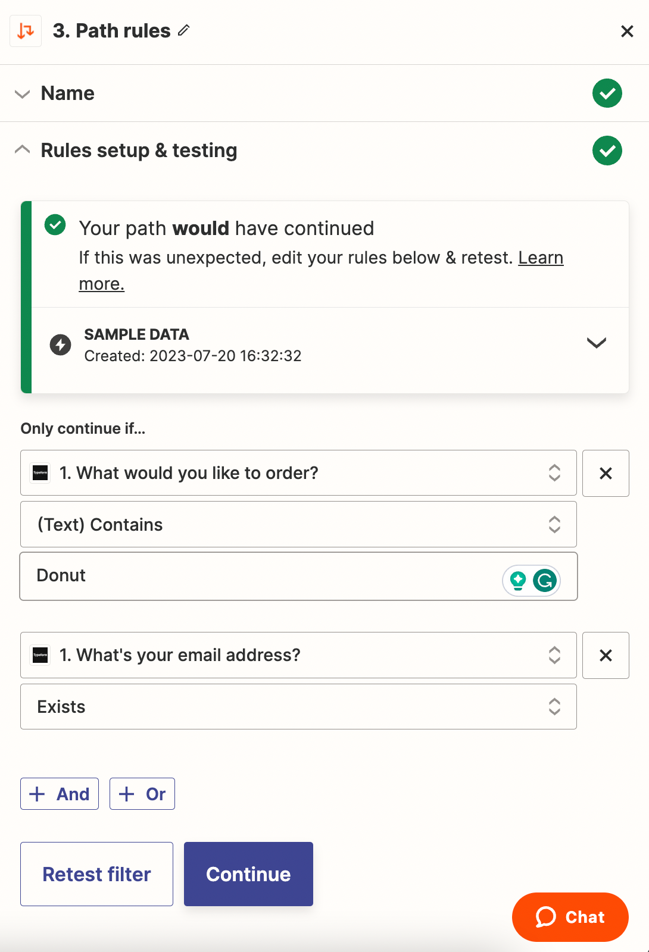Click the Rules setup green checkmark

(x=607, y=151)
